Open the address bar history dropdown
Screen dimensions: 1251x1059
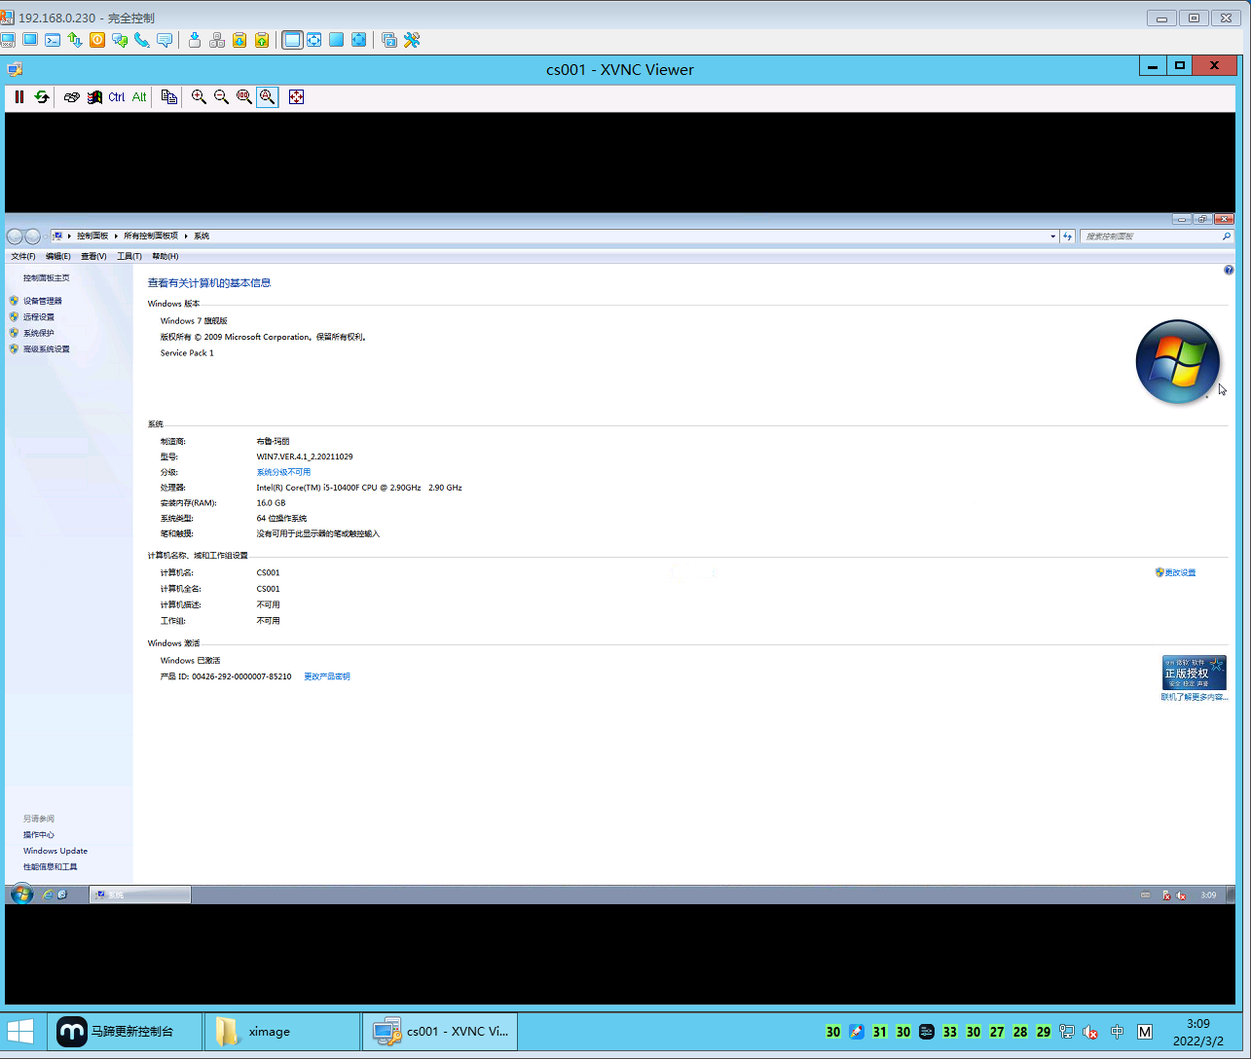coord(1052,237)
